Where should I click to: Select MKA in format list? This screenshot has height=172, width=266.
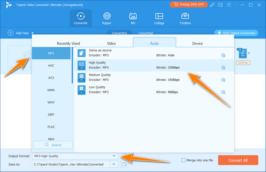coord(51,139)
